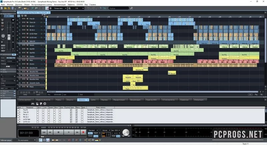Open the bpm tempo dropdown
This screenshot has height=145, width=267.
[116, 130]
